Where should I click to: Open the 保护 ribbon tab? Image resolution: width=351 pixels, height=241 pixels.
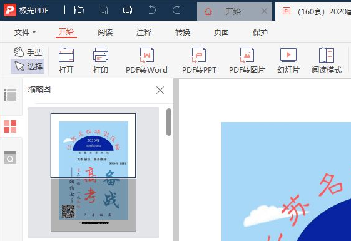260,33
